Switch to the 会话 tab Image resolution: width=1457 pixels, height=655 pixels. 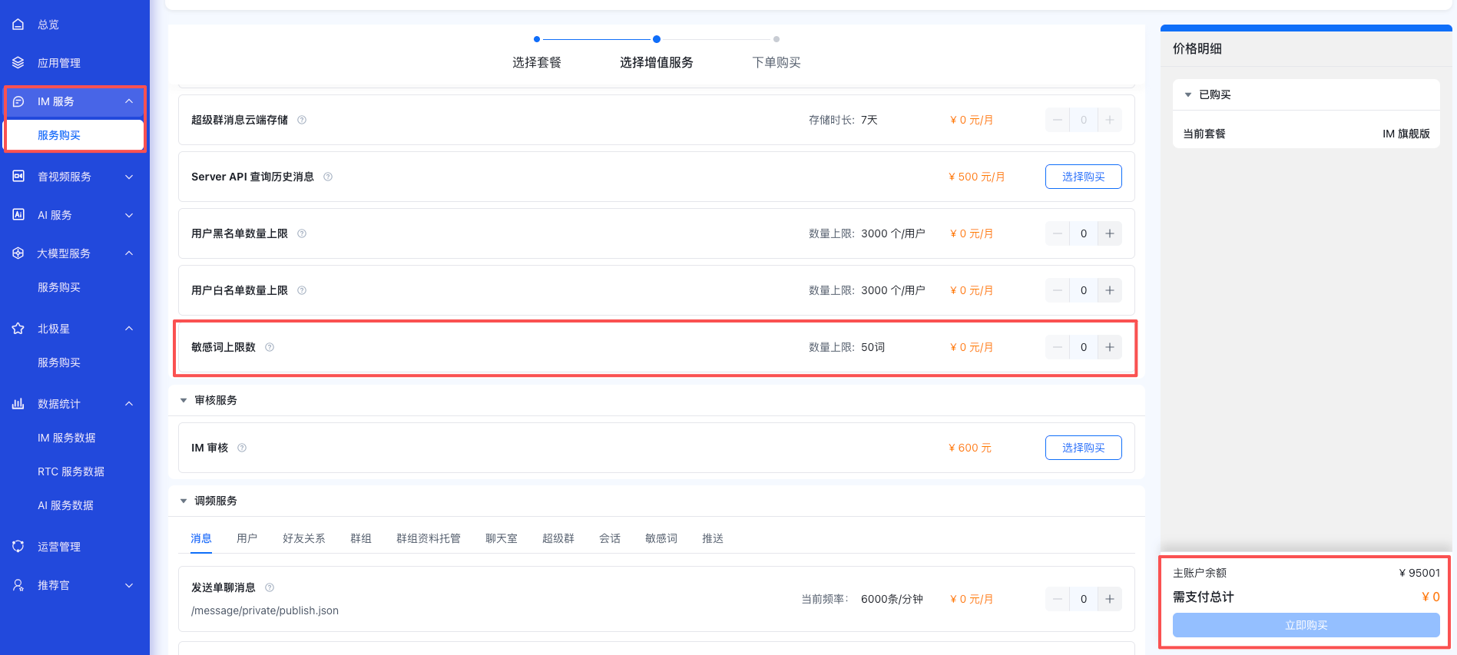[610, 538]
